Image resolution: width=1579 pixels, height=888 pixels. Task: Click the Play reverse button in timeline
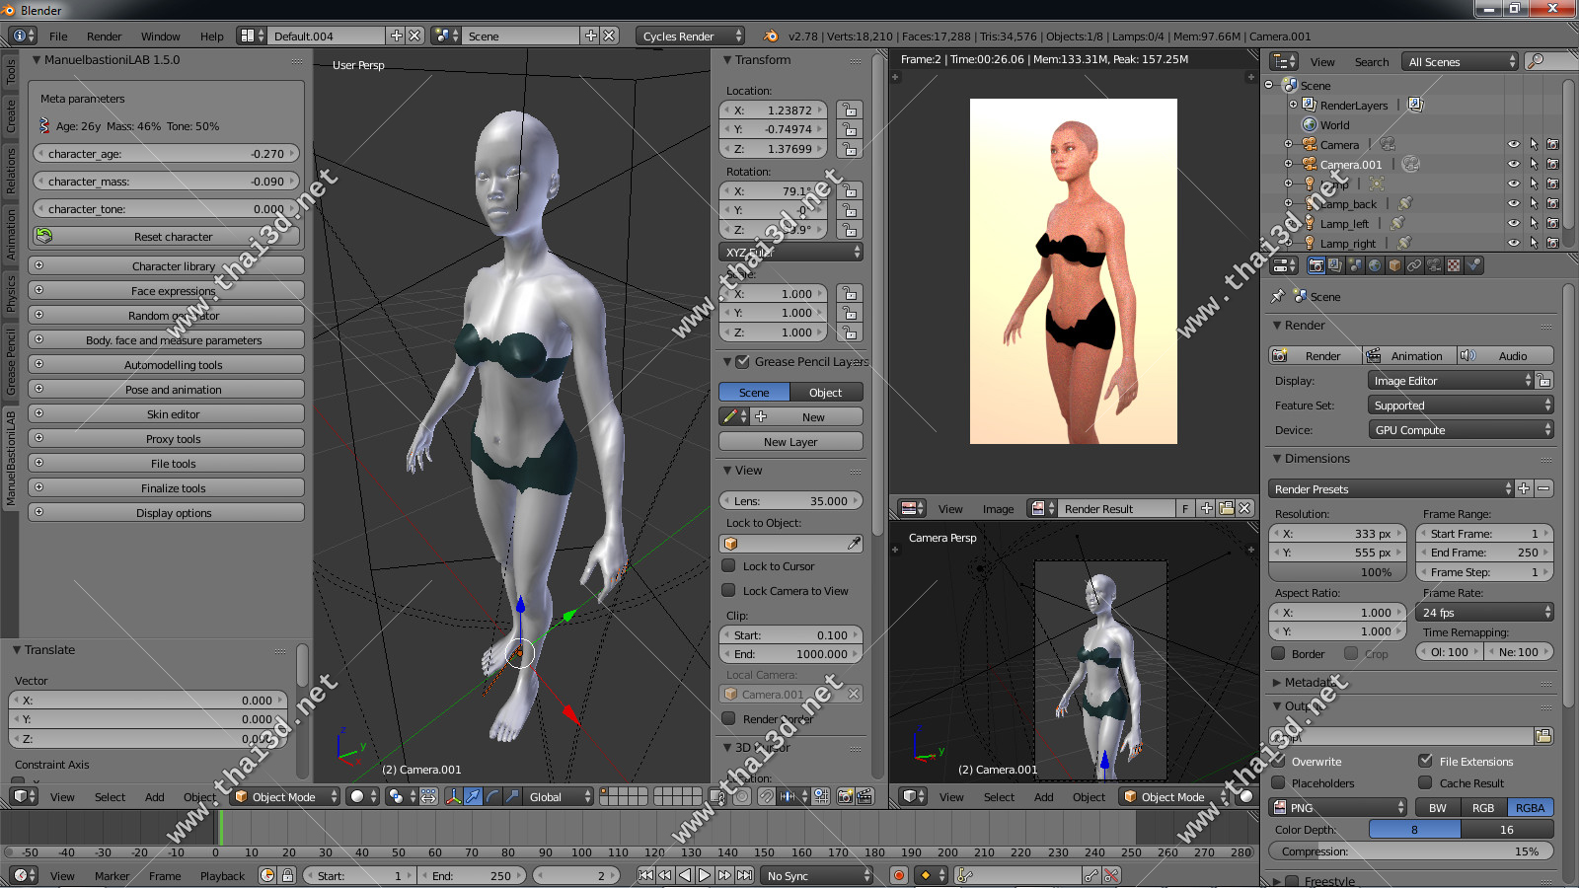(x=685, y=875)
